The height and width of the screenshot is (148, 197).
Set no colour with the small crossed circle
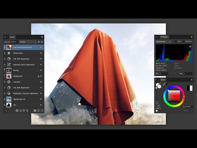click(156, 88)
